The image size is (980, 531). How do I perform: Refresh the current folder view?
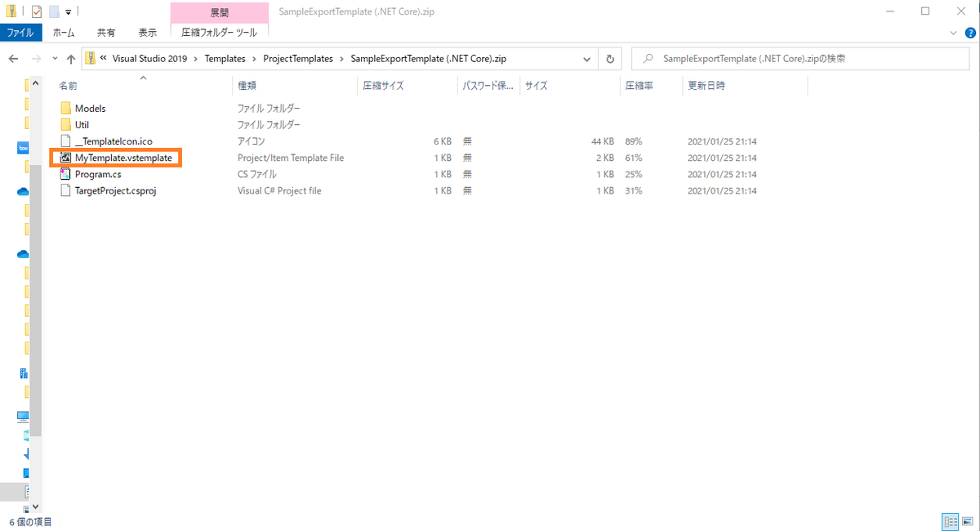click(x=609, y=58)
